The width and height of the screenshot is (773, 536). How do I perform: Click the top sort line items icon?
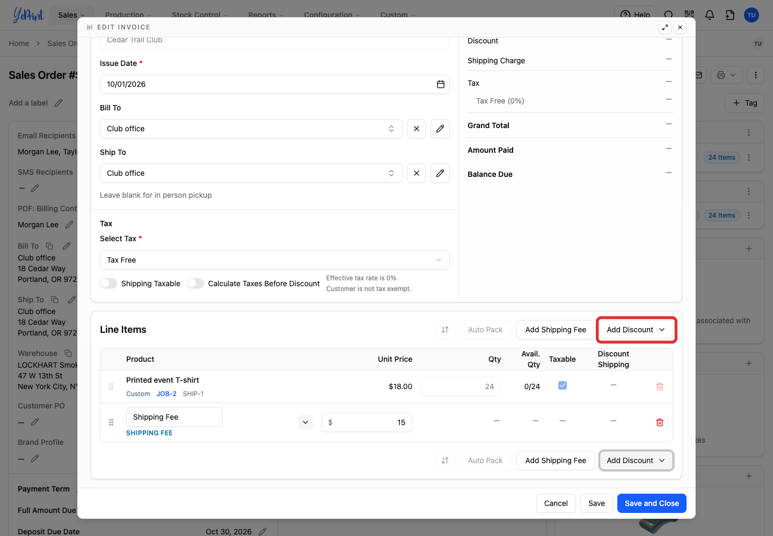(445, 330)
